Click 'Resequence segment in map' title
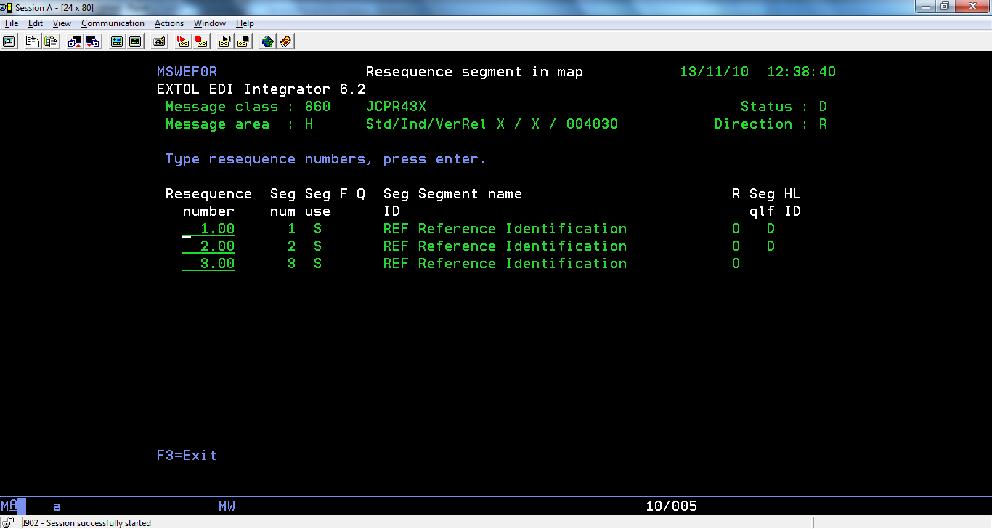992x529 pixels. [x=474, y=72]
